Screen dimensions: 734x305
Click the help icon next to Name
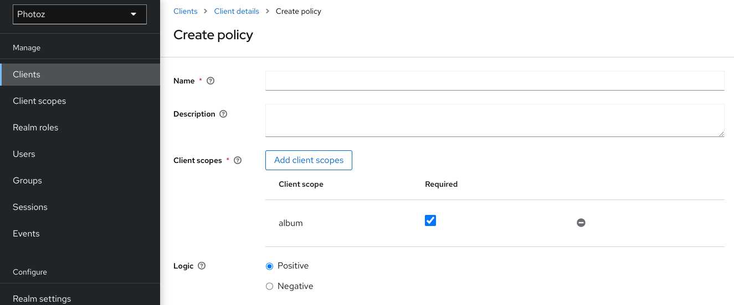pyautogui.click(x=211, y=81)
